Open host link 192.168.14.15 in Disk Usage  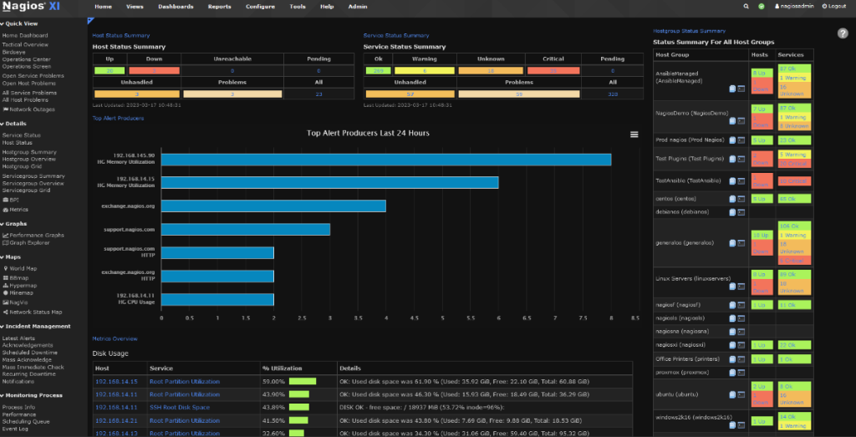pyautogui.click(x=116, y=381)
